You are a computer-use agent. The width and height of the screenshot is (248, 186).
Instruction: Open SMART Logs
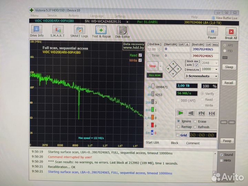pos(79,31)
